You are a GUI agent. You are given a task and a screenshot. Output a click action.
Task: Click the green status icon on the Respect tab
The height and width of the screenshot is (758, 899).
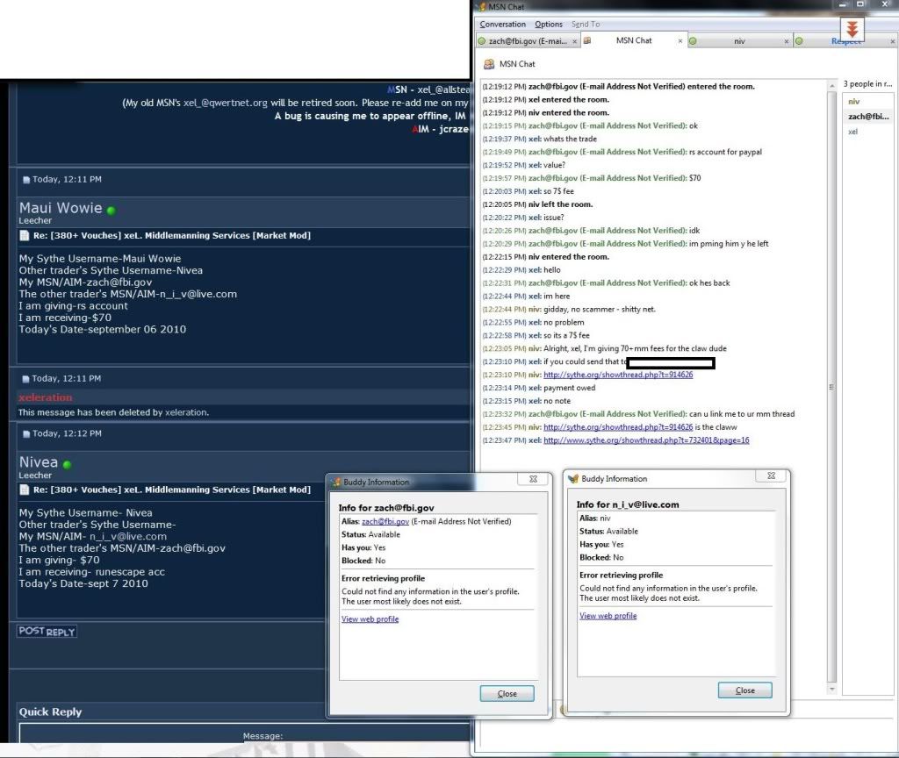pos(799,41)
